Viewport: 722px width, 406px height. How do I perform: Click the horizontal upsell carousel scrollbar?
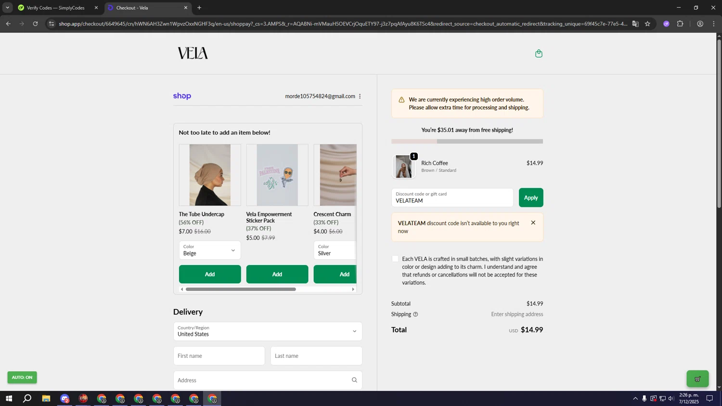coord(241,289)
